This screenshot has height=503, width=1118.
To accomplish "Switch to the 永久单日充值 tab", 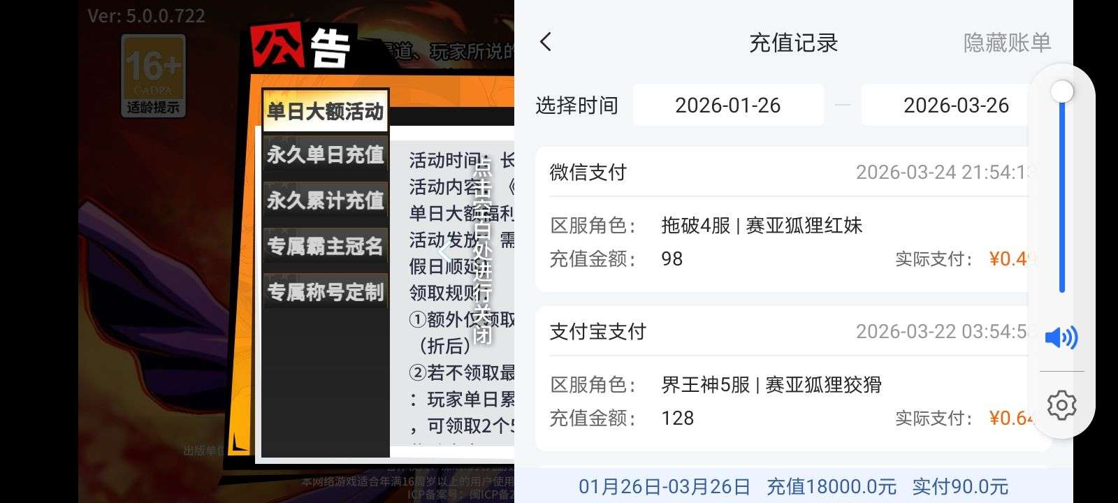I will [x=325, y=155].
